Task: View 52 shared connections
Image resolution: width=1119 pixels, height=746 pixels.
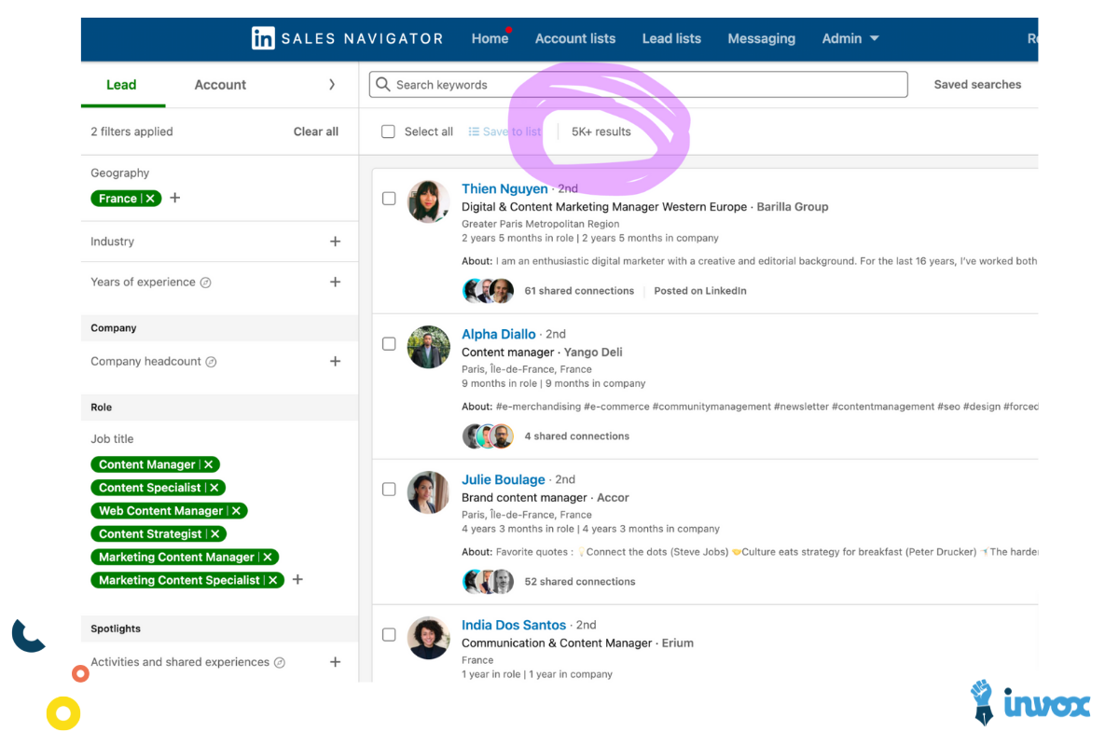Action: click(x=579, y=582)
